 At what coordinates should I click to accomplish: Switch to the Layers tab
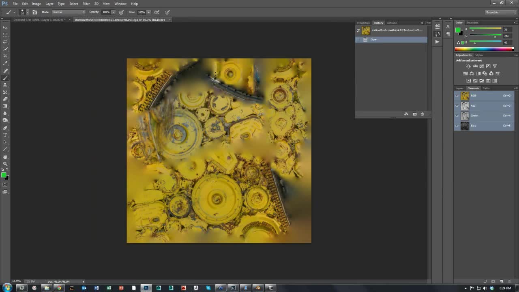[459, 88]
